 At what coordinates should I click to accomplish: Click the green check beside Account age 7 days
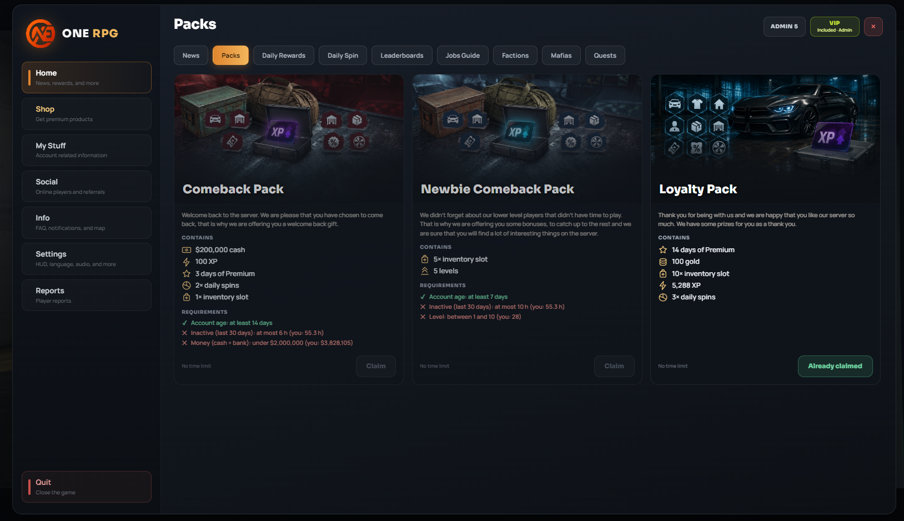tap(423, 297)
